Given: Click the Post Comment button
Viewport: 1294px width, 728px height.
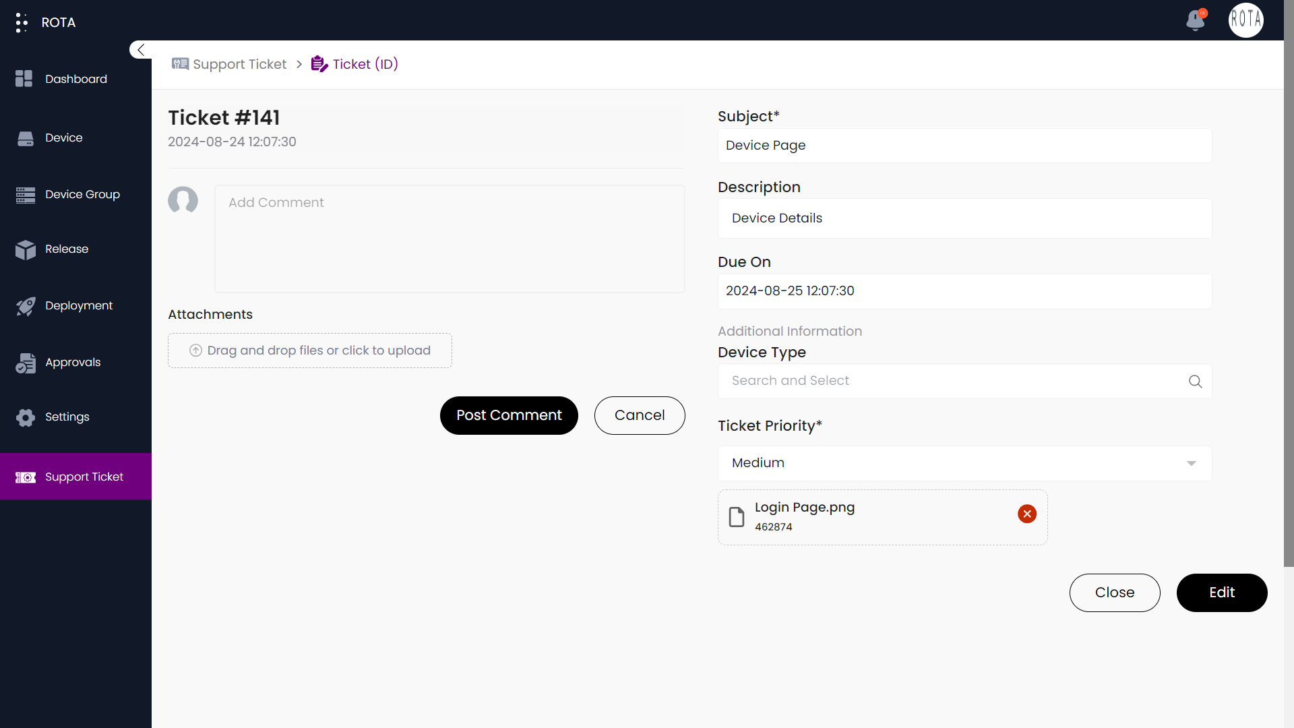Looking at the screenshot, I should [509, 415].
